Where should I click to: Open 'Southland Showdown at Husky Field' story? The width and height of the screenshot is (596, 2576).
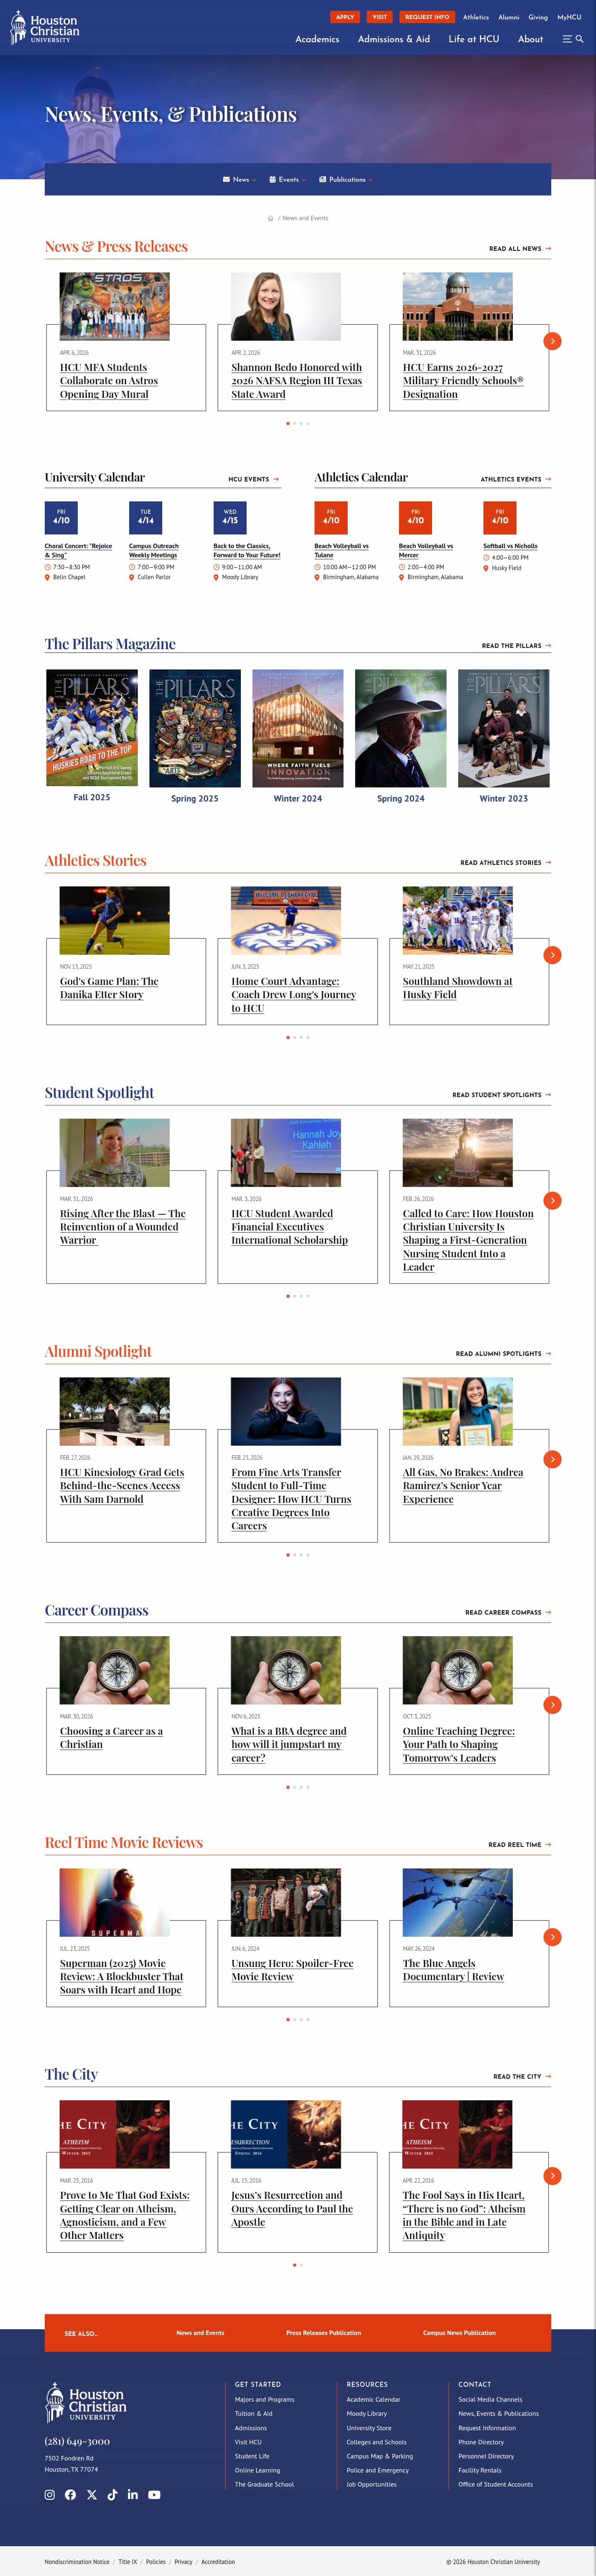(457, 988)
